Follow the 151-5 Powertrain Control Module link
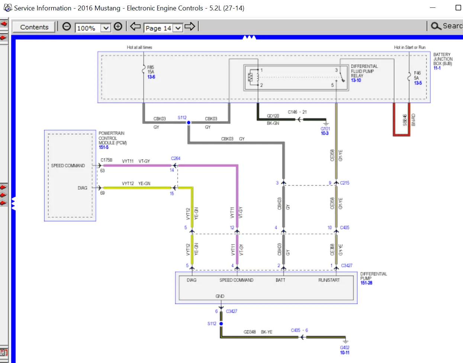Viewport: 463px width, 363px height. (x=104, y=147)
